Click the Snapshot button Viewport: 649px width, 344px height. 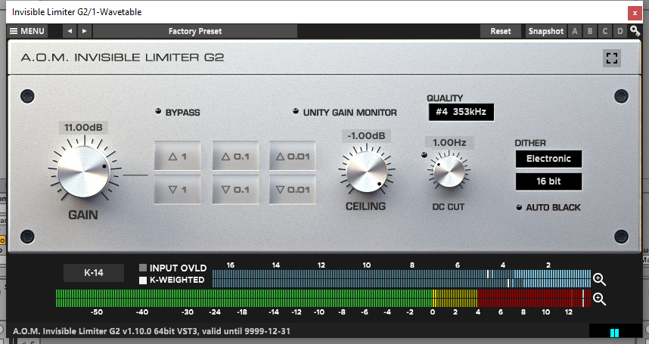545,31
